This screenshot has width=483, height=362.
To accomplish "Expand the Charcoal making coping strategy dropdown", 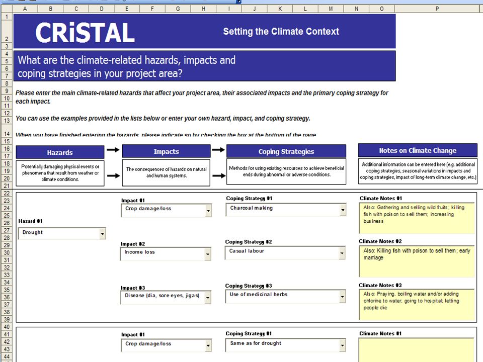I will click(x=343, y=210).
